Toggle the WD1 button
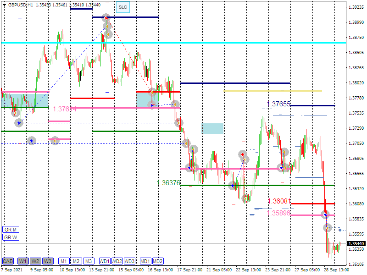The image size is (367, 275). (x=105, y=261)
